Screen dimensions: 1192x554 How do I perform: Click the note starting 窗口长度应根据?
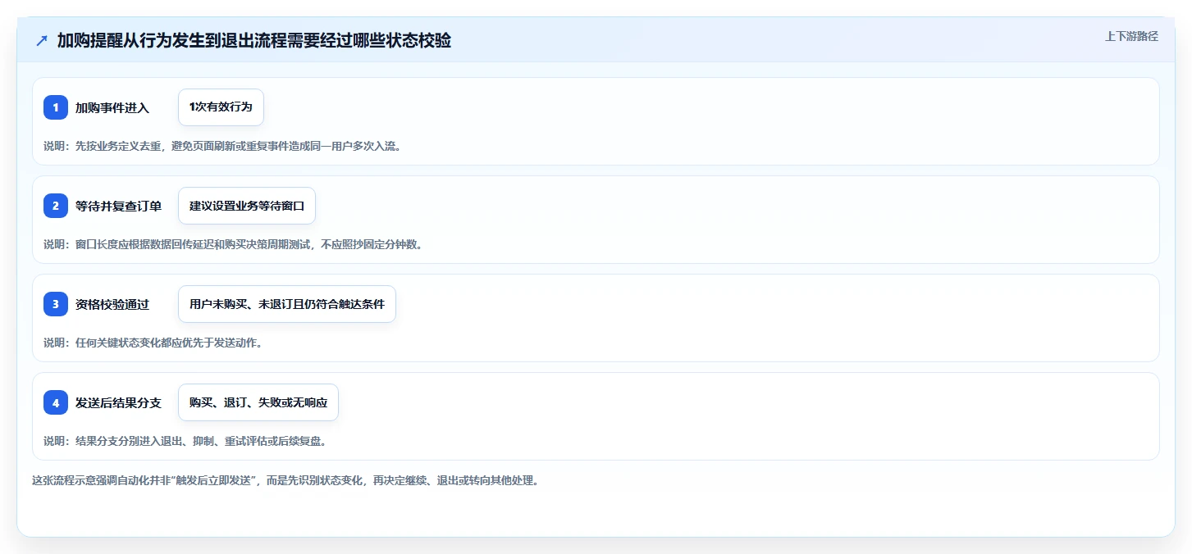click(234, 244)
